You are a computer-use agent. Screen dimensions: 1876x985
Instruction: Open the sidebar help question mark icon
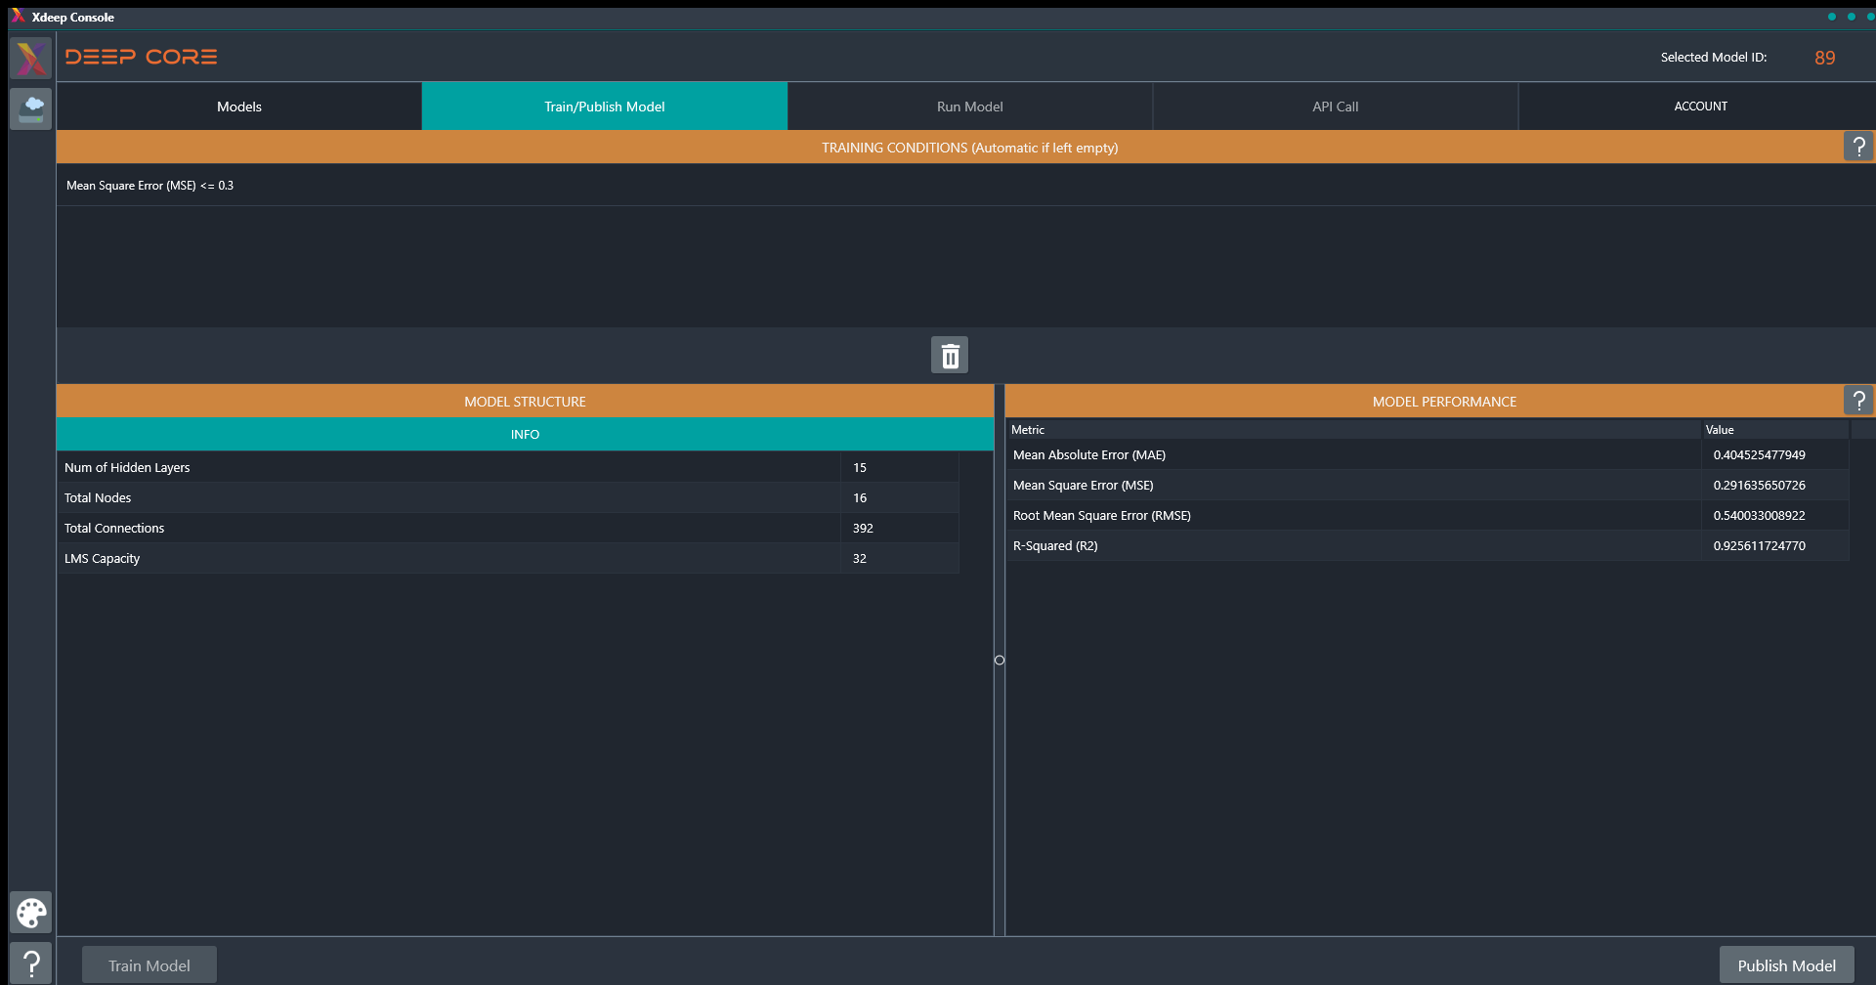click(31, 964)
